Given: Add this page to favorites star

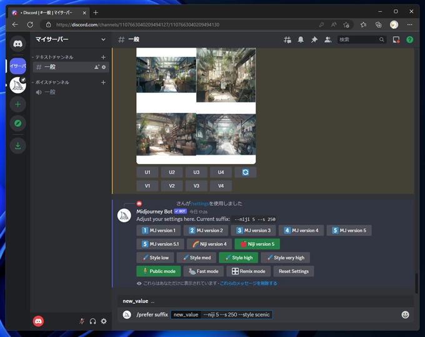Looking at the screenshot, I should pyautogui.click(x=346, y=24).
